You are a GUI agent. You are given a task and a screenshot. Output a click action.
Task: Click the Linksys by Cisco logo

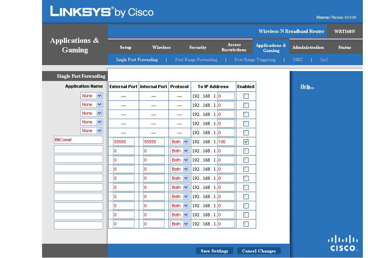(x=102, y=12)
